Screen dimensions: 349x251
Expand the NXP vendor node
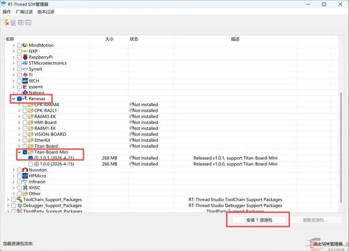point(14,51)
